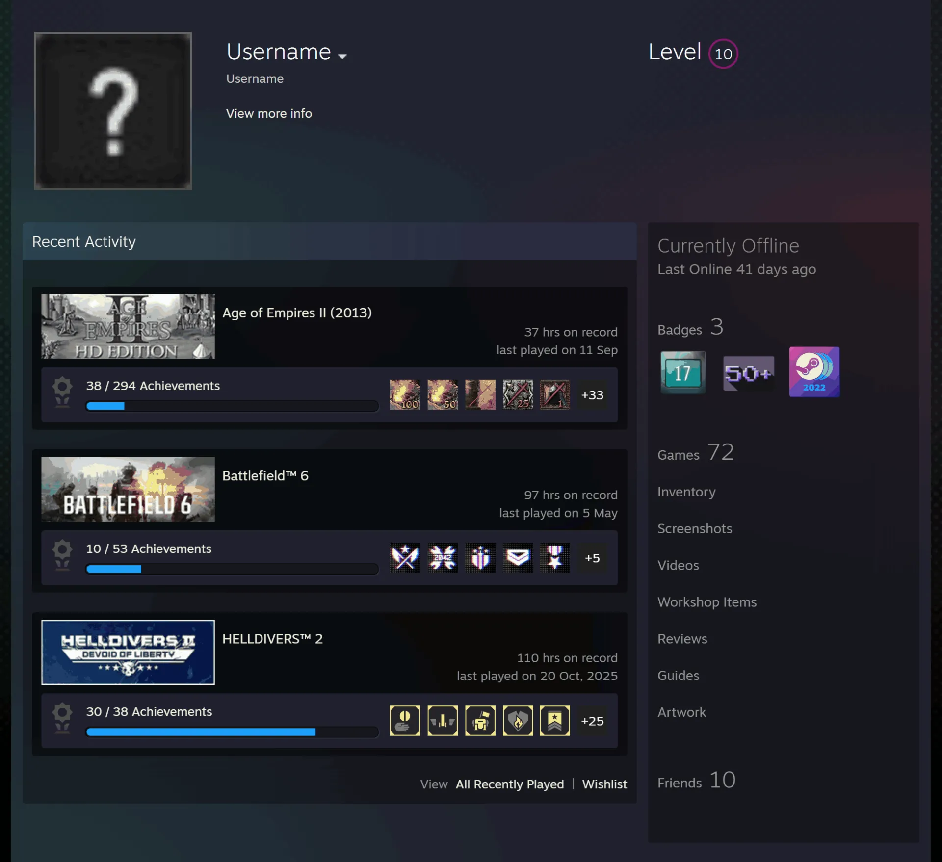This screenshot has width=942, height=862.
Task: Click Helldivers flame shield achievement icon
Action: (518, 720)
